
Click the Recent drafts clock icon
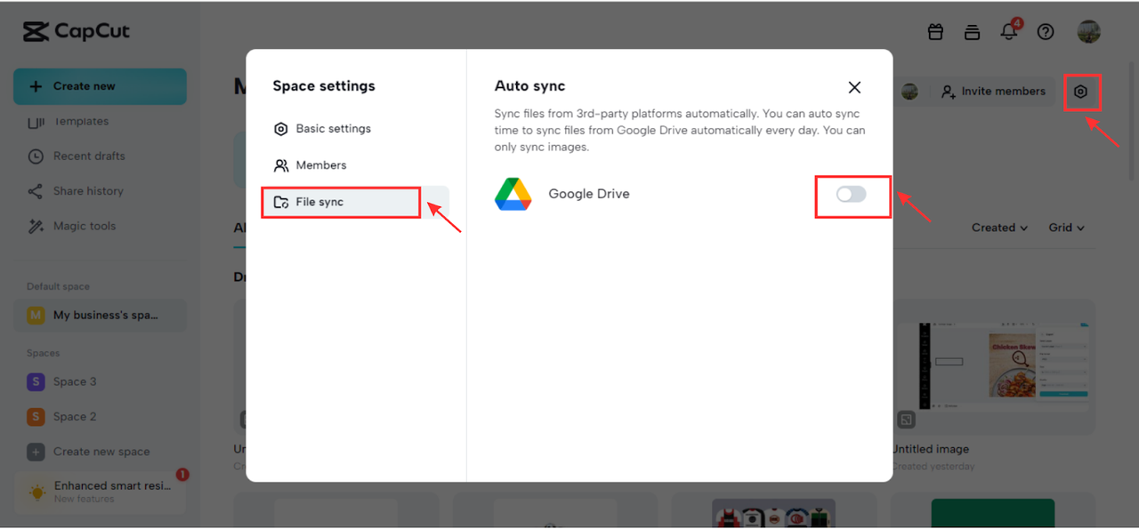pos(36,156)
